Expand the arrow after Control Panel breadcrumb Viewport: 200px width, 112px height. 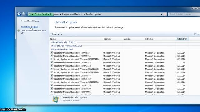[x=48, y=14]
